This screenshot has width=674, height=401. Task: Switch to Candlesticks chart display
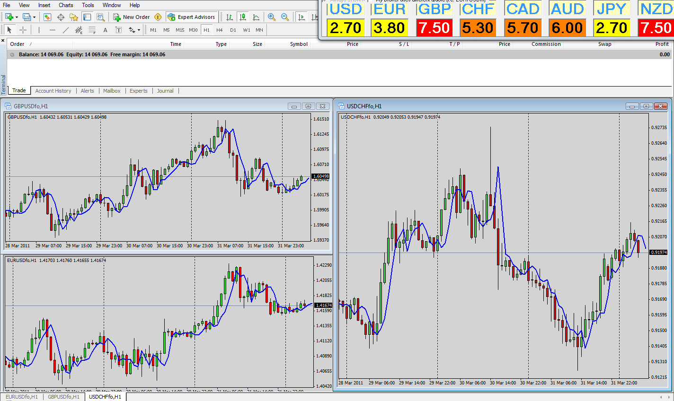click(x=243, y=17)
